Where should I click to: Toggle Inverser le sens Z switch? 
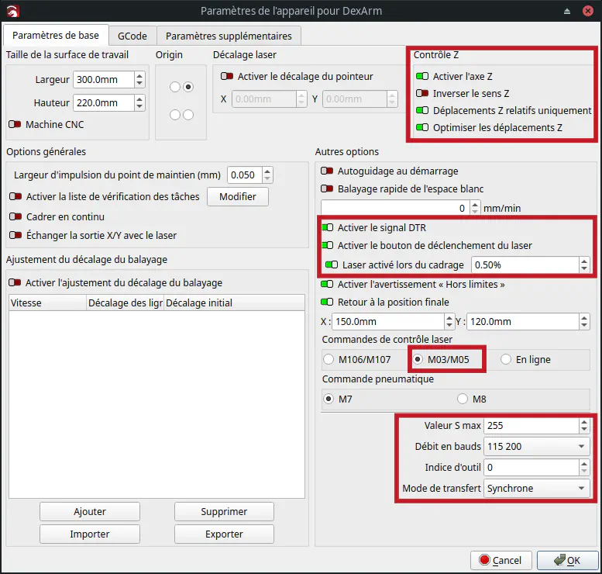coord(422,93)
